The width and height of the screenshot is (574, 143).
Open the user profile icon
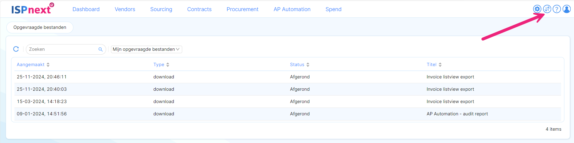566,9
